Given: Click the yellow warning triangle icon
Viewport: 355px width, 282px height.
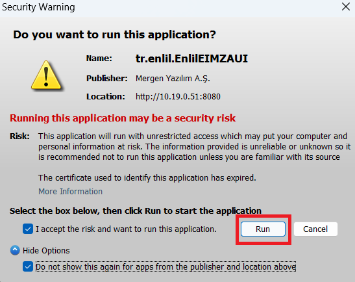Looking at the screenshot, I should pyautogui.click(x=47, y=75).
